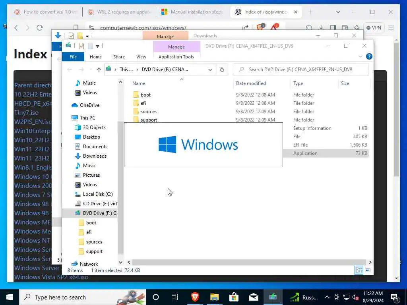
Task: Open the Windows Start menu
Action: (x=10, y=297)
